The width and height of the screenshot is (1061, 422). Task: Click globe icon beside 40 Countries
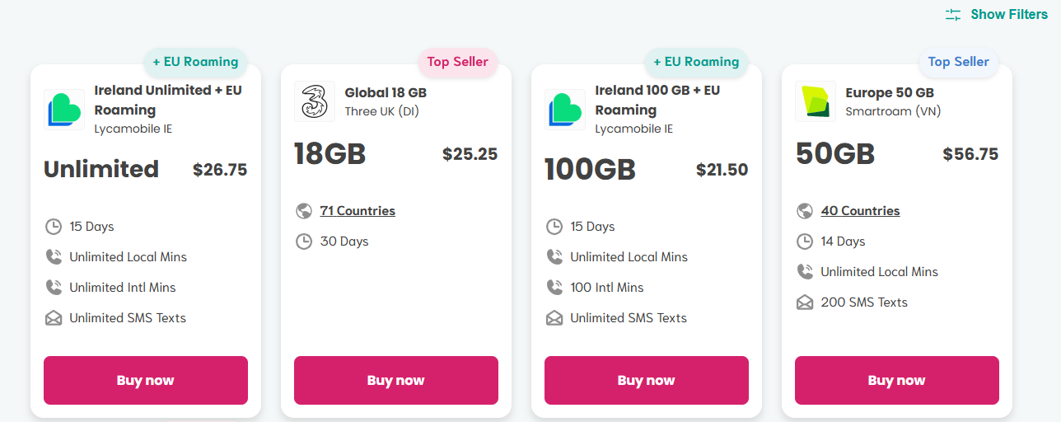click(805, 211)
